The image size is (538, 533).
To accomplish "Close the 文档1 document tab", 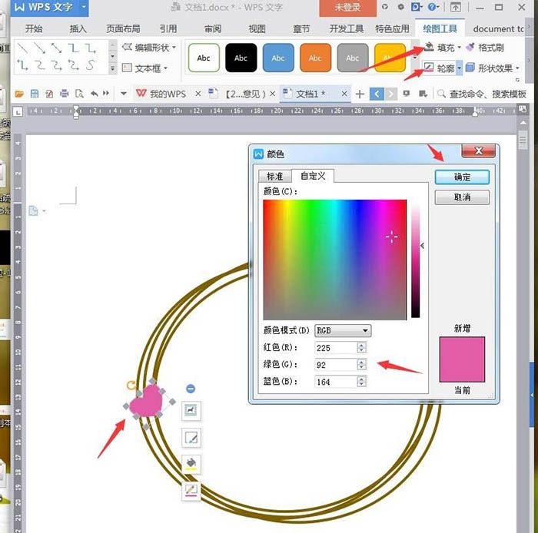I will click(344, 94).
